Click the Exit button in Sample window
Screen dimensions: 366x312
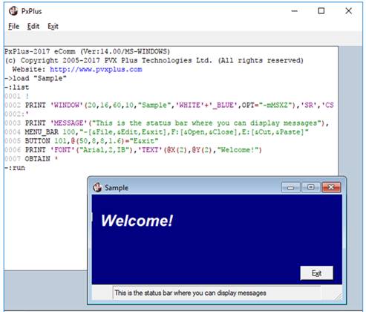point(316,273)
